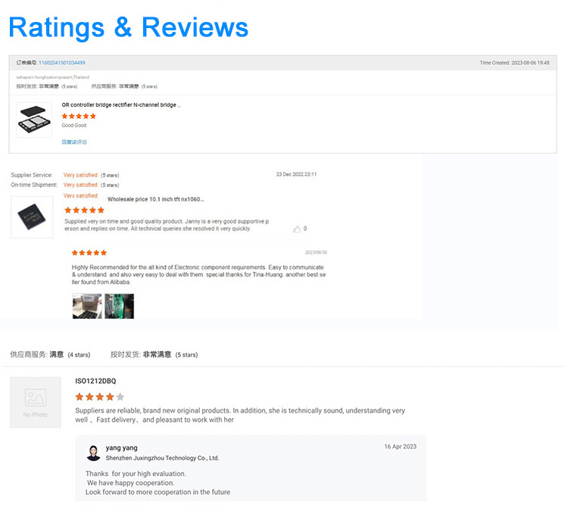Click Shenzhen Juxingzhou Technology Co., Ltd.
The height and width of the screenshot is (530, 568).
(162, 458)
